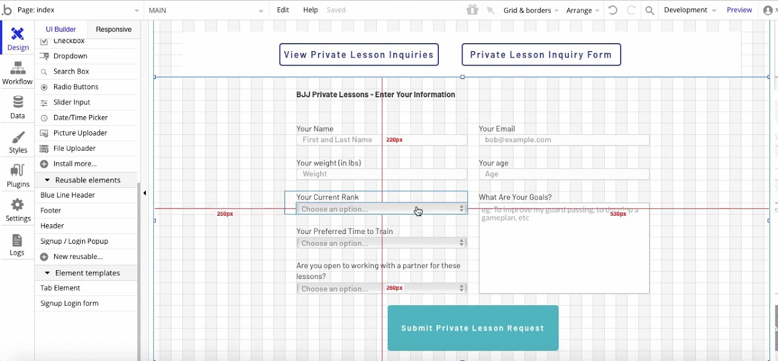Click Submit Private Lesson Request button
This screenshot has height=361, width=778.
coord(473,328)
